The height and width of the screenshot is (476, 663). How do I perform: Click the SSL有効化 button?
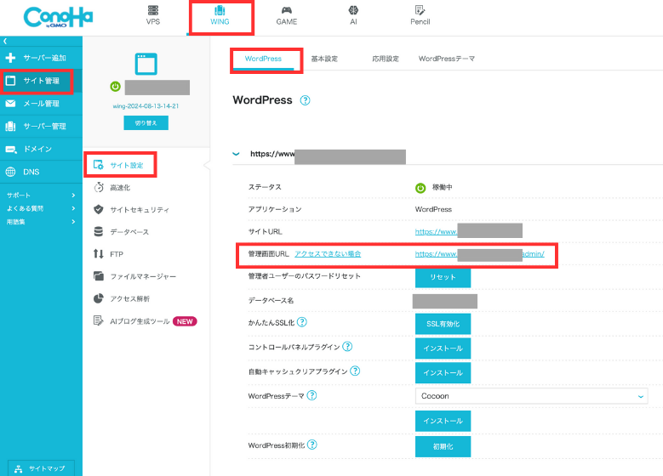coord(443,324)
